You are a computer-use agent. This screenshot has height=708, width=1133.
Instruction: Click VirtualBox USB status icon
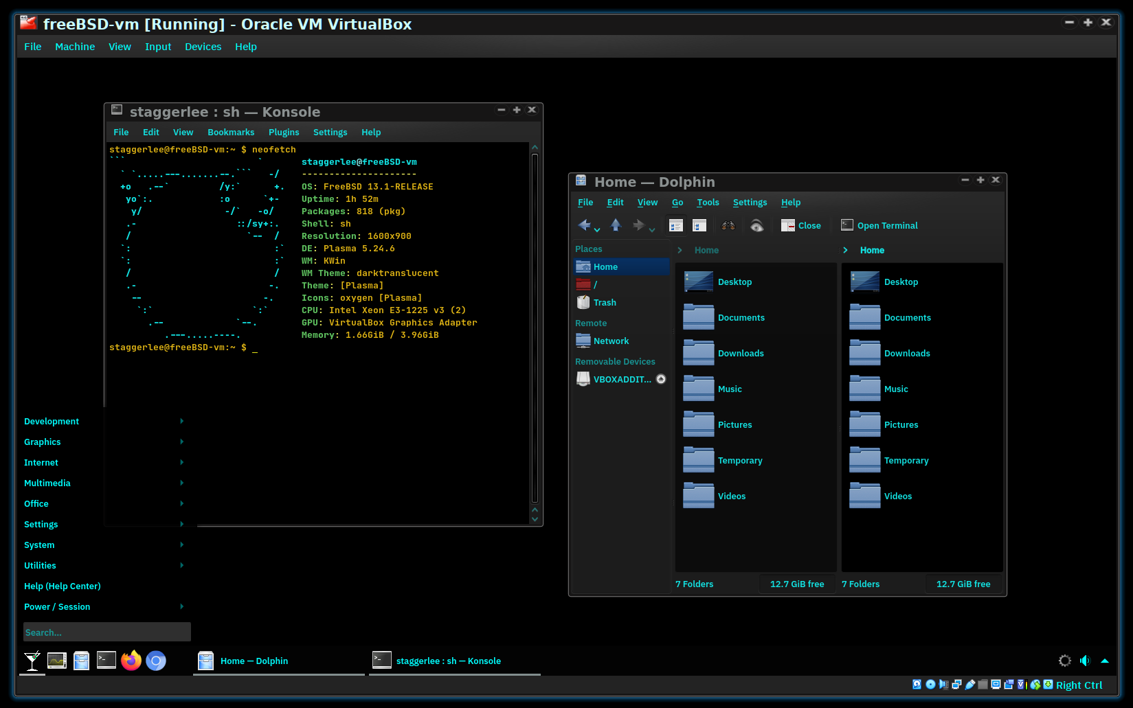click(x=970, y=684)
